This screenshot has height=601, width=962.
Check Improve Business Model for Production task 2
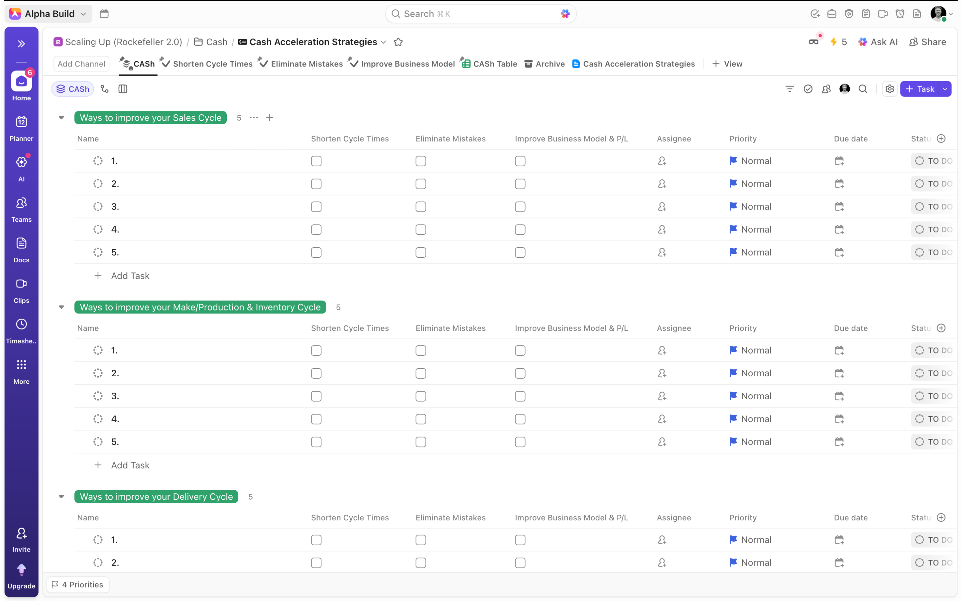520,373
